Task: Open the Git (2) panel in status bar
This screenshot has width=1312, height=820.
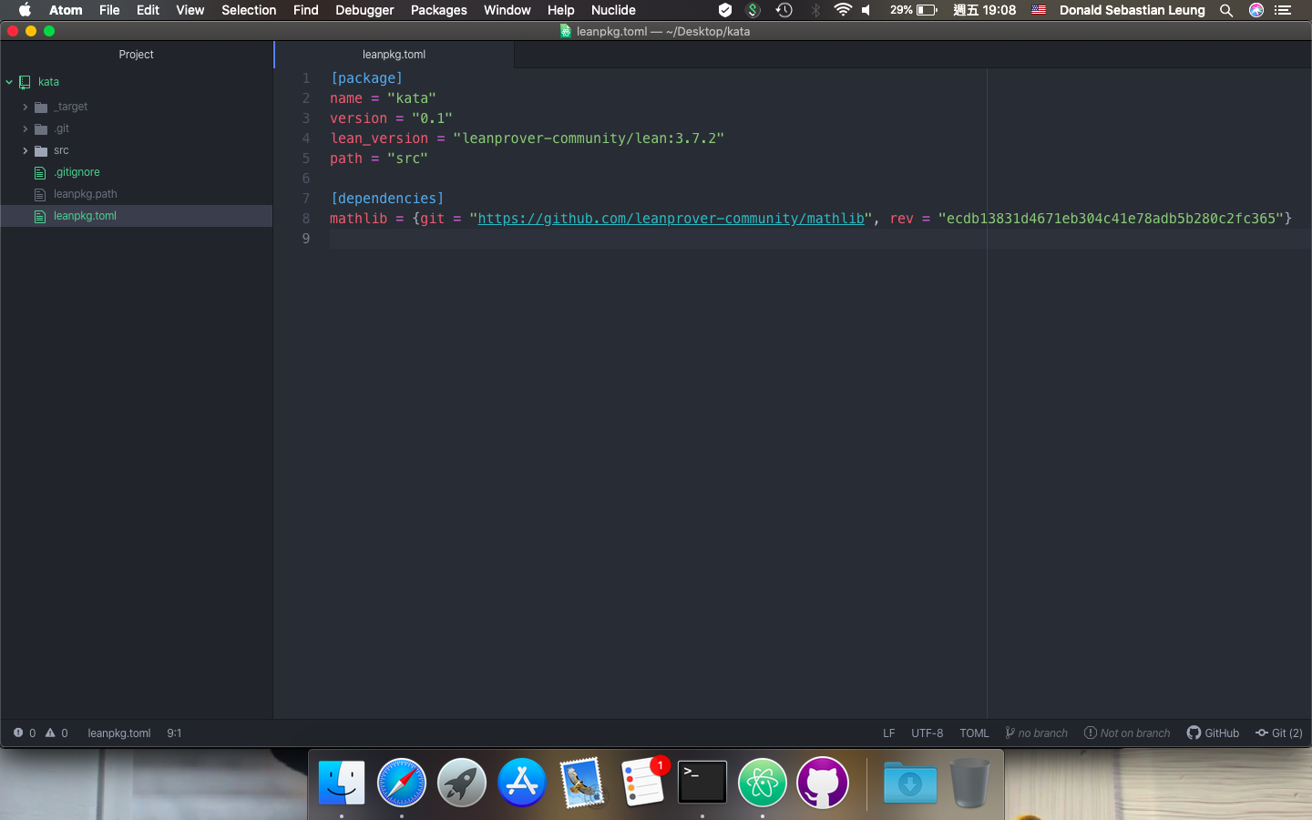Action: coord(1279,733)
